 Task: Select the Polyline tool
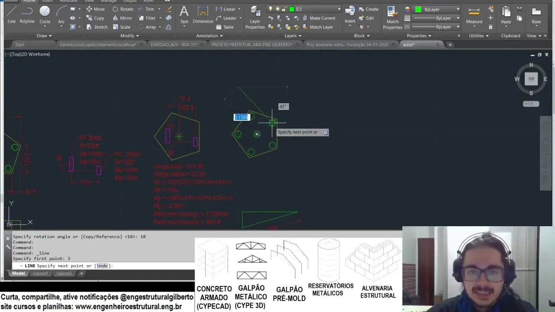point(27,15)
